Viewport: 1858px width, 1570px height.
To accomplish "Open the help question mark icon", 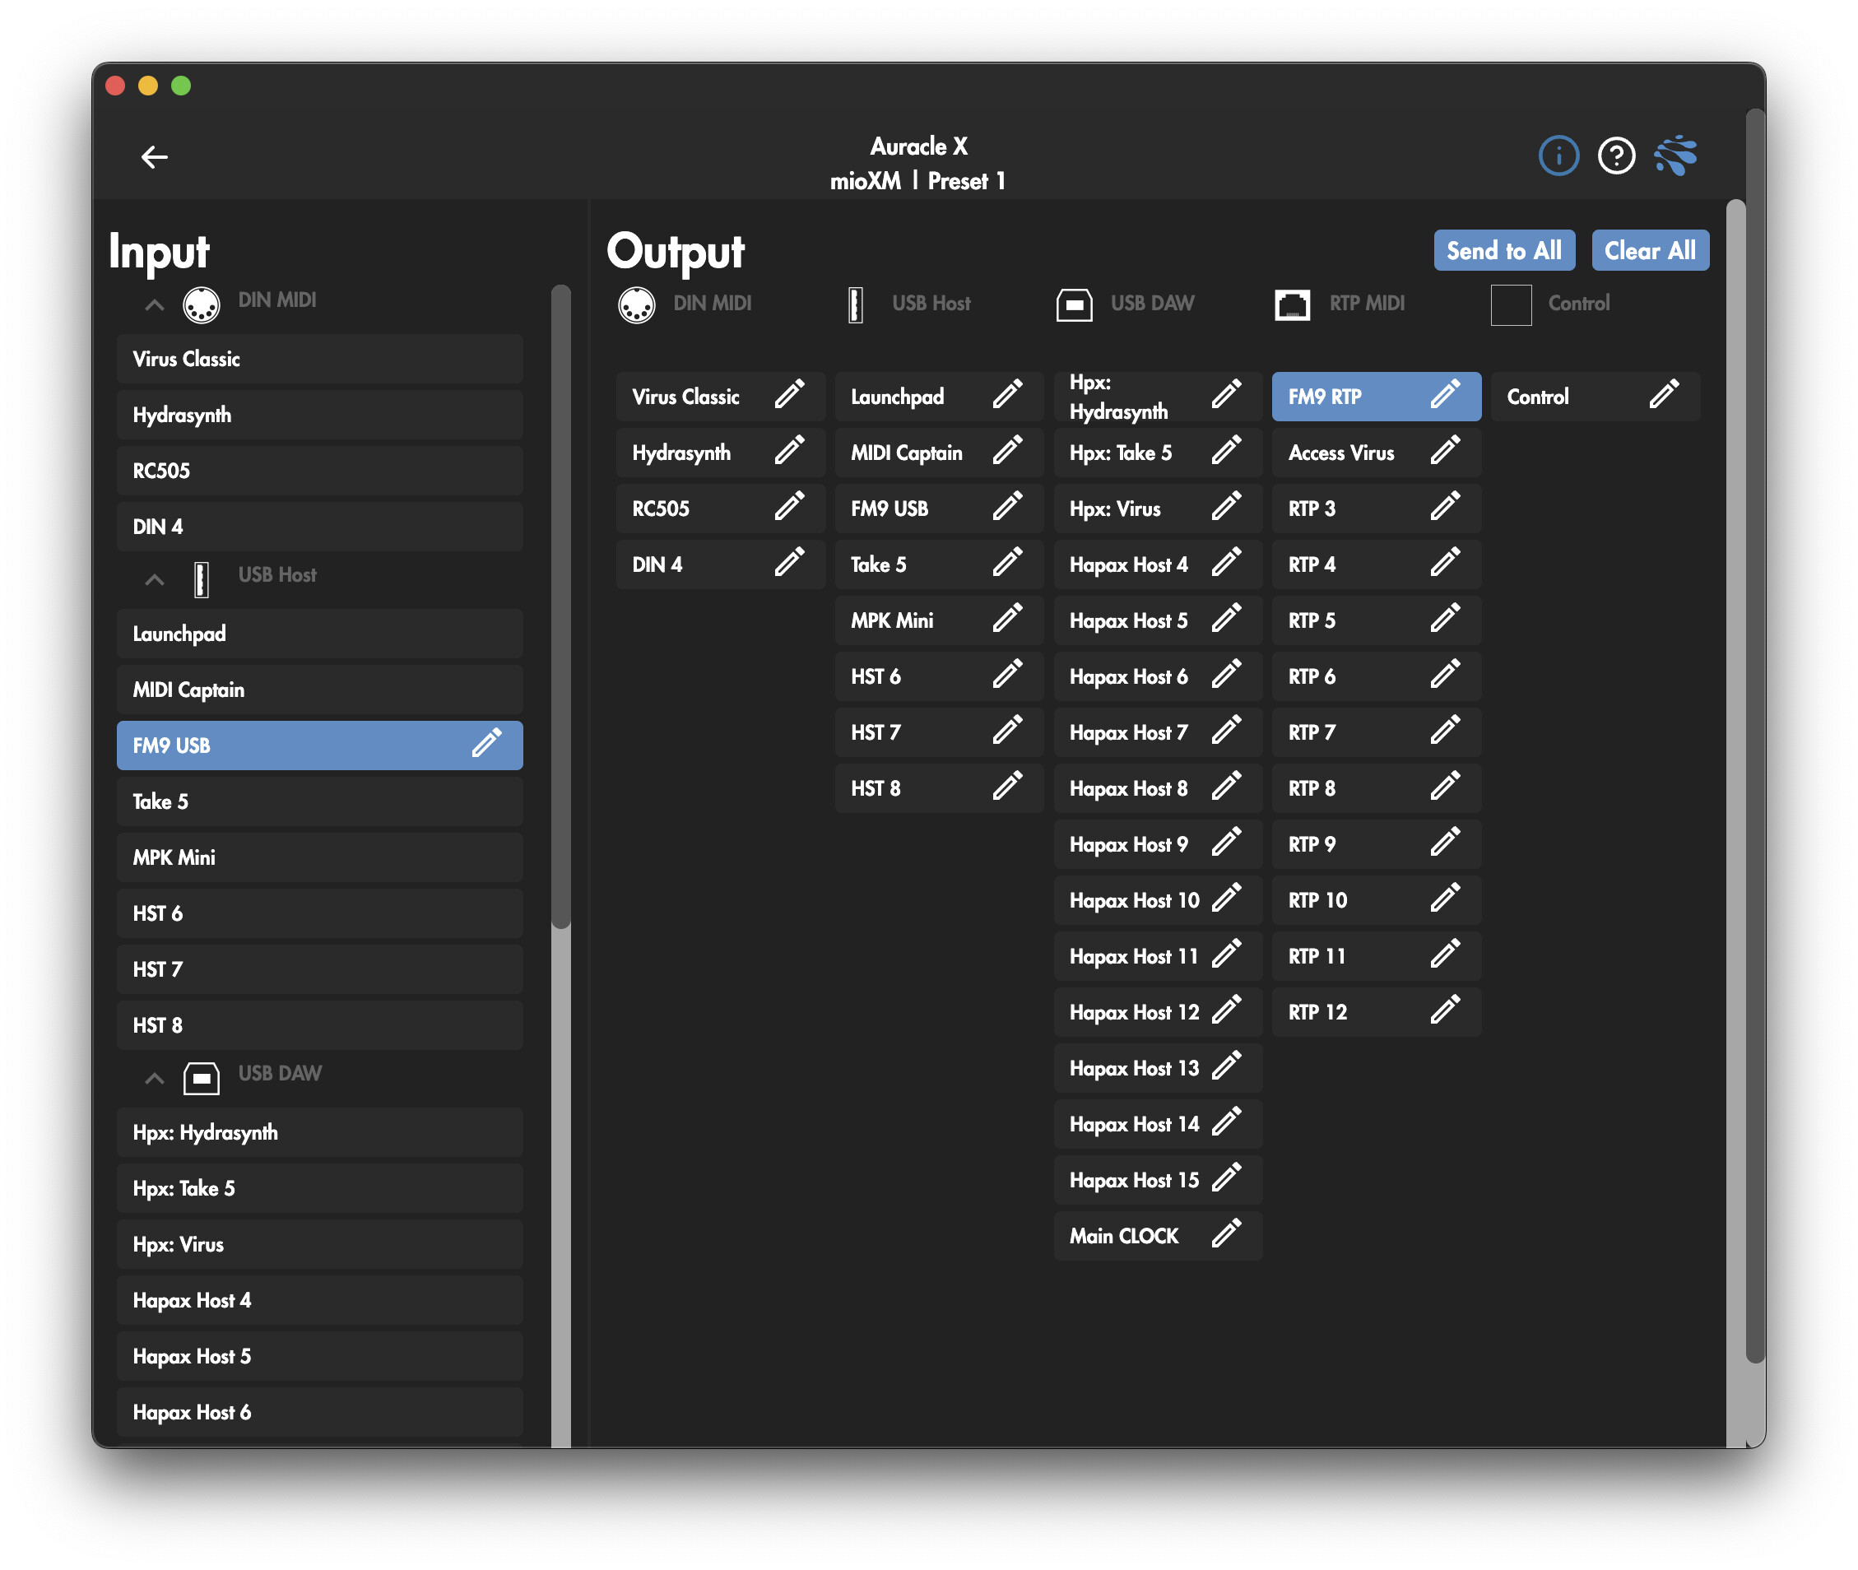I will 1616,156.
